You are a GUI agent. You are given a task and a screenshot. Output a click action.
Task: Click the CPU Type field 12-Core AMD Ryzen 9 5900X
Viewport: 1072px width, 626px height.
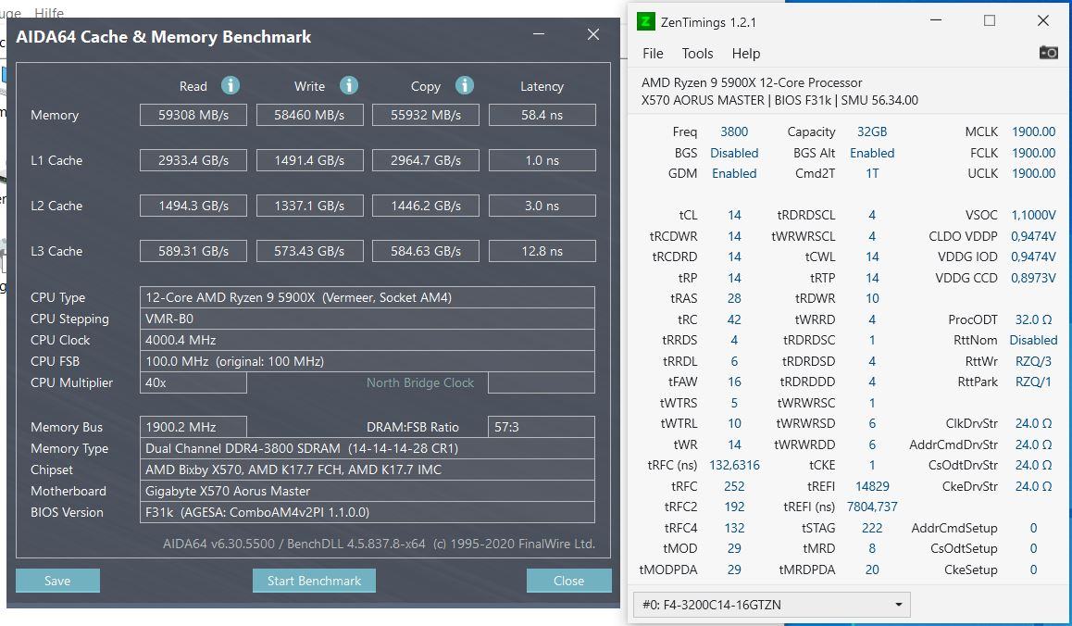[x=368, y=297]
